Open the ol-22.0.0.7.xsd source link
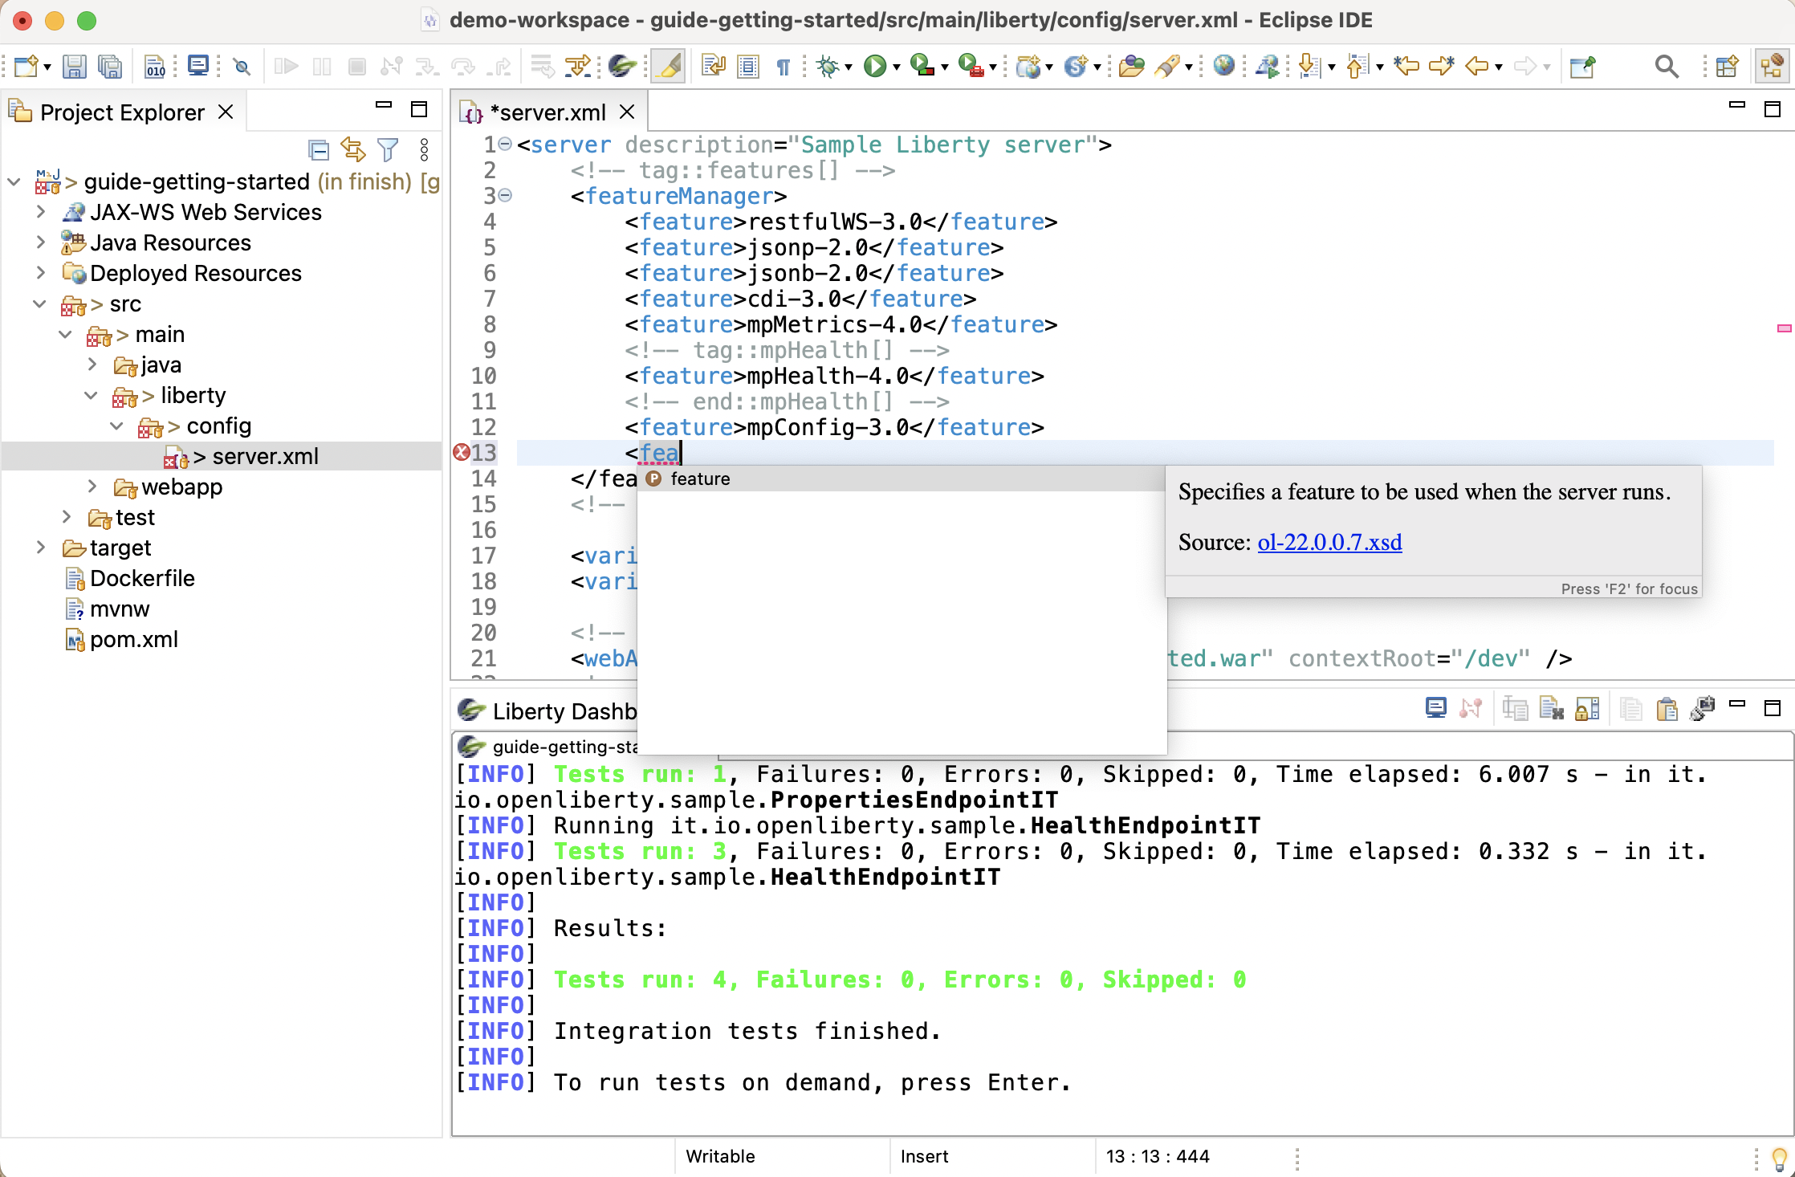This screenshot has height=1177, width=1795. point(1329,543)
